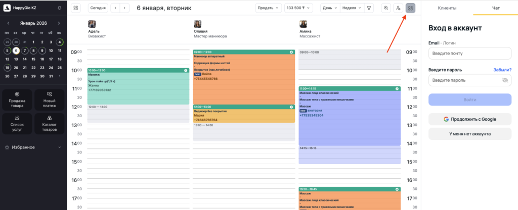Switch to the Клиенты tab
This screenshot has width=518, height=210.
(x=447, y=8)
